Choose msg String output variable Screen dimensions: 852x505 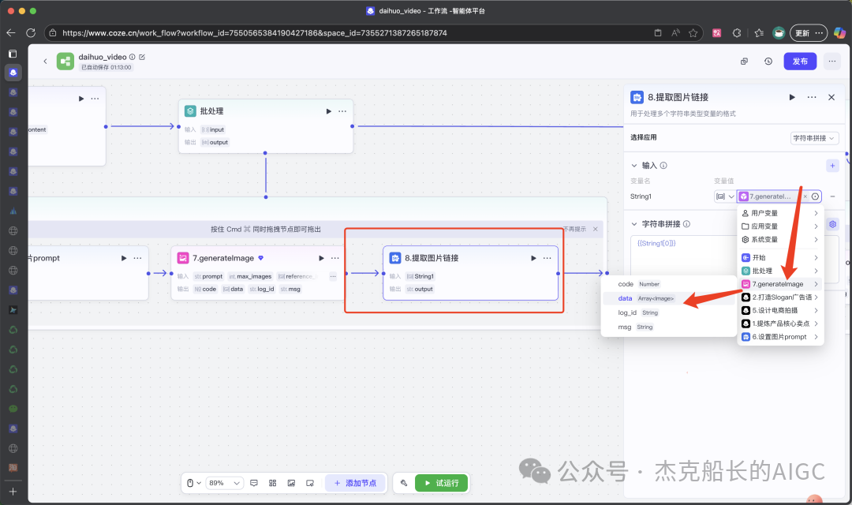[x=668, y=327]
